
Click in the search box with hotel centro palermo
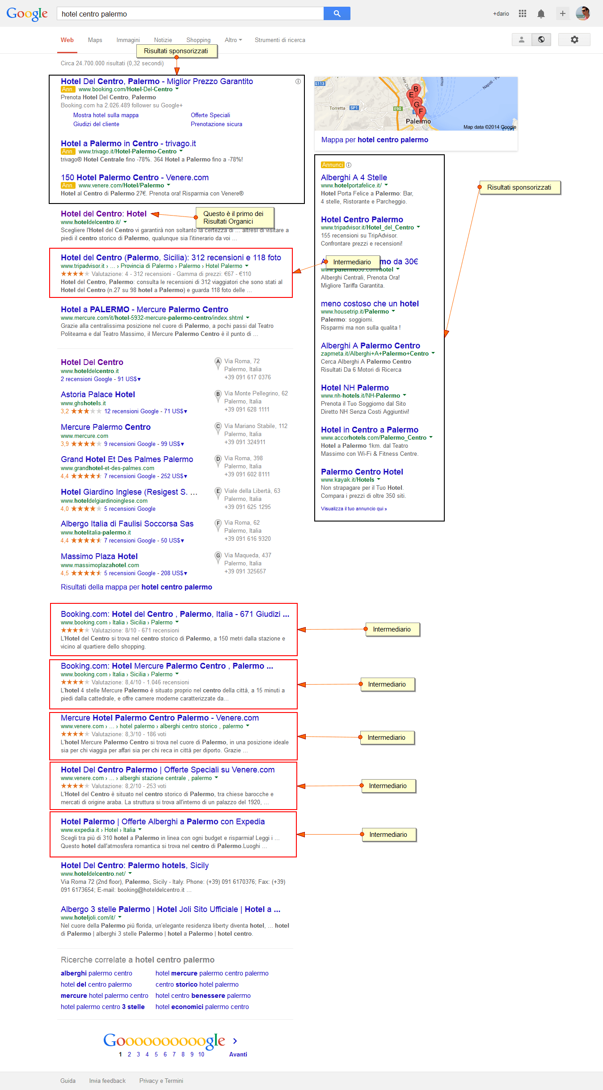pos(190,14)
